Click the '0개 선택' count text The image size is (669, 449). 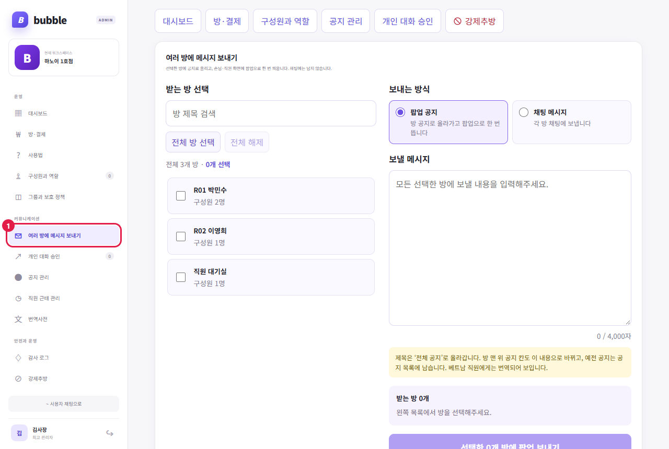(218, 164)
